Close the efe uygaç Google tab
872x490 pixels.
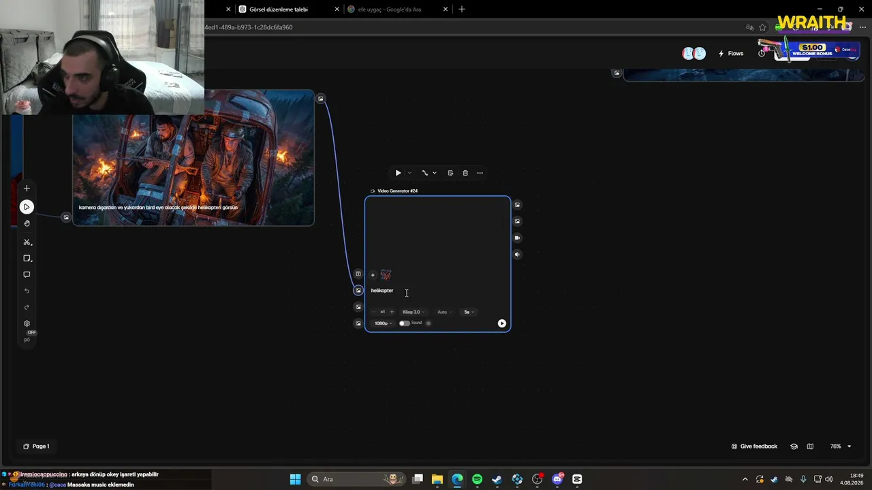pyautogui.click(x=446, y=10)
